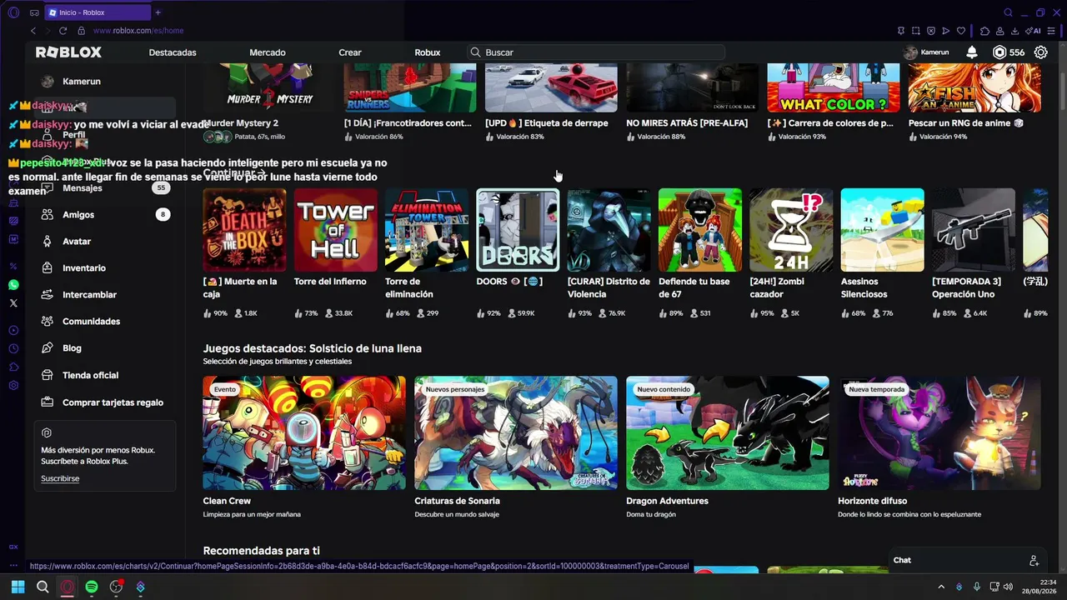This screenshot has width=1067, height=600.
Task: Go back with the browser back arrow
Action: coord(33,31)
